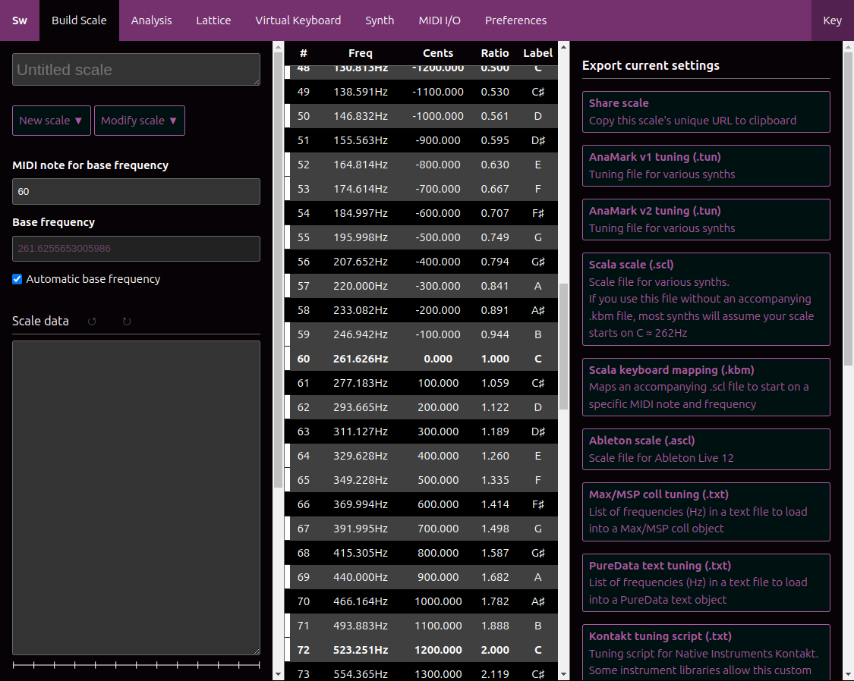854x681 pixels.
Task: Open the Preferences tab
Action: (x=515, y=20)
